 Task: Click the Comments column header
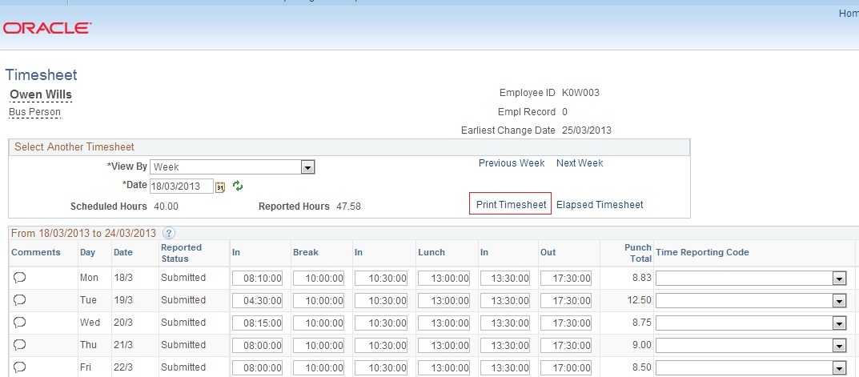tap(35, 253)
